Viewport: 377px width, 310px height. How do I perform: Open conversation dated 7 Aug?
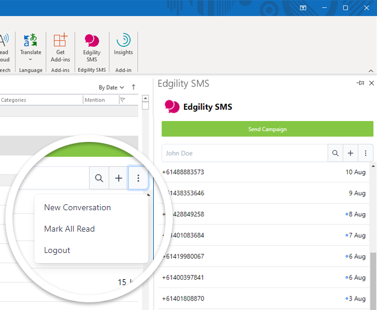pyautogui.click(x=264, y=235)
